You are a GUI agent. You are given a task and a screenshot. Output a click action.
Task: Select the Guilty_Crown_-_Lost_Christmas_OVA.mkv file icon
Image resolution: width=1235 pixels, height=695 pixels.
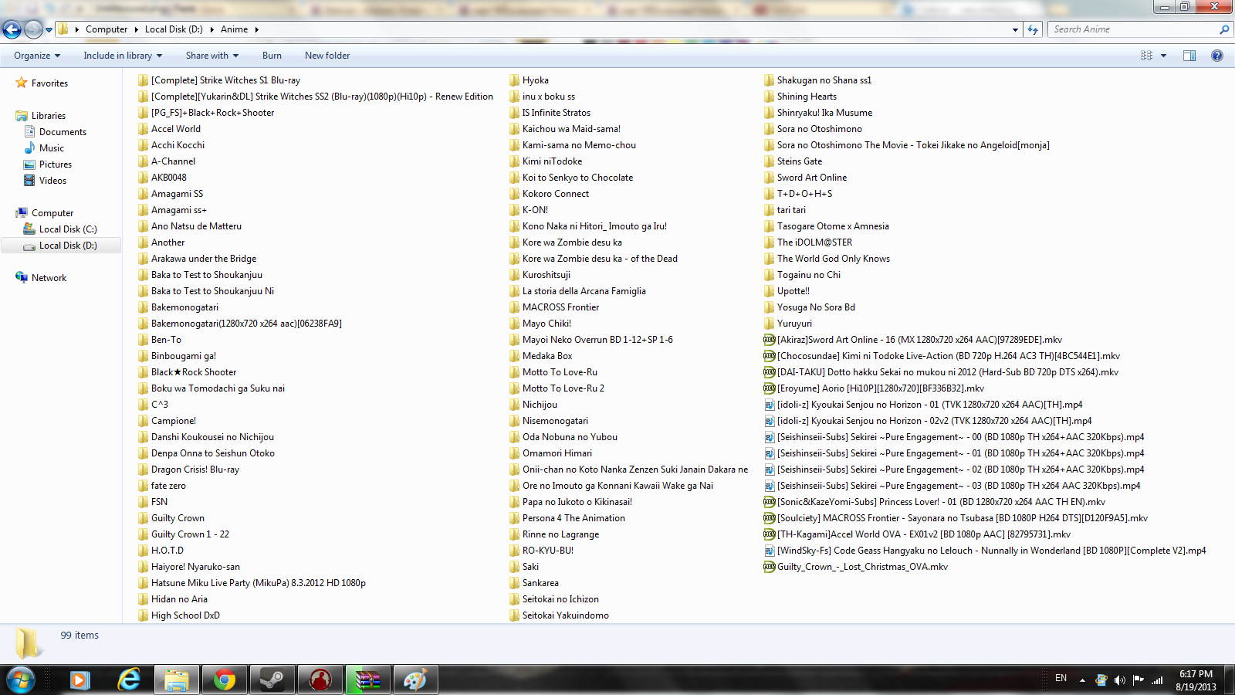coord(769,567)
